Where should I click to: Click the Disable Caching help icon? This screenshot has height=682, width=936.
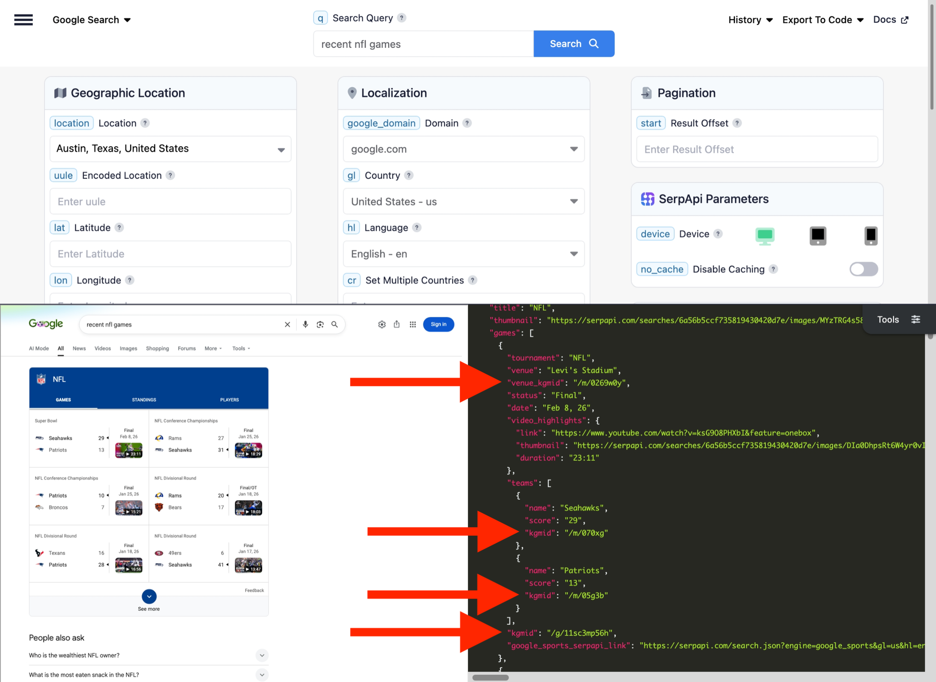point(773,269)
